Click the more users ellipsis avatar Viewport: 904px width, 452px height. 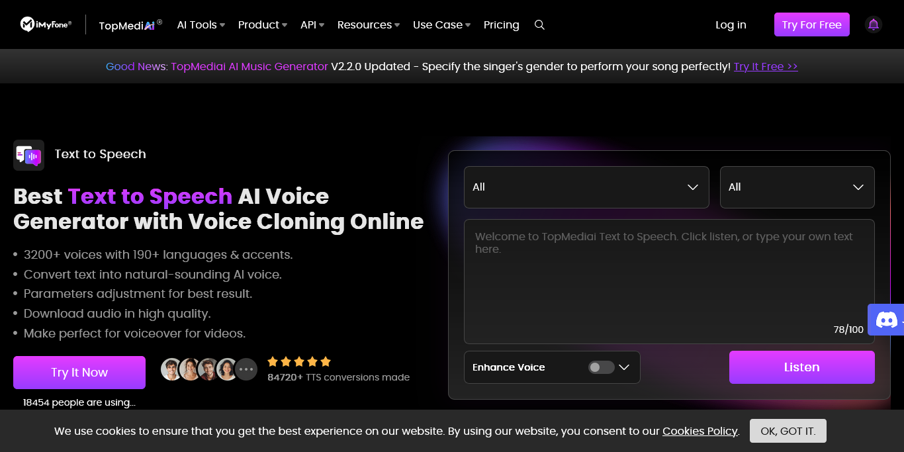tap(246, 369)
